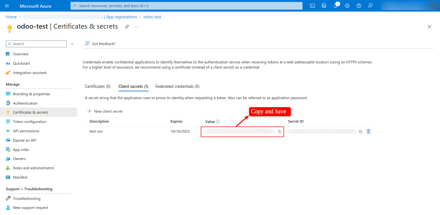The image size is (440, 215).
Task: Go to the Home breadcrumb
Action: coord(11,17)
